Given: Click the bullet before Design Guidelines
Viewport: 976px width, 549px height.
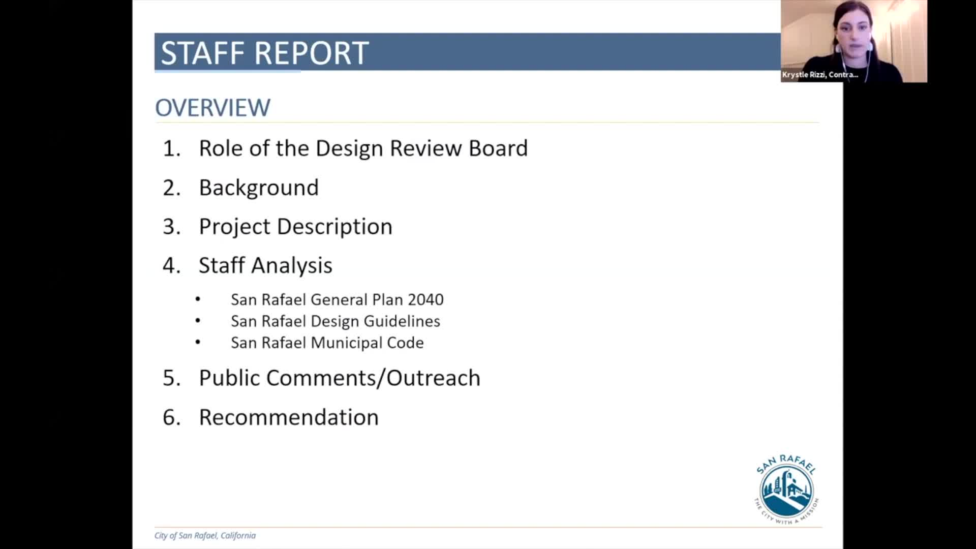Looking at the screenshot, I should click(x=198, y=321).
